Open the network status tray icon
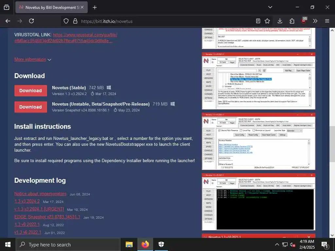Image resolution: width=335 pixels, height=251 pixels. point(285,244)
